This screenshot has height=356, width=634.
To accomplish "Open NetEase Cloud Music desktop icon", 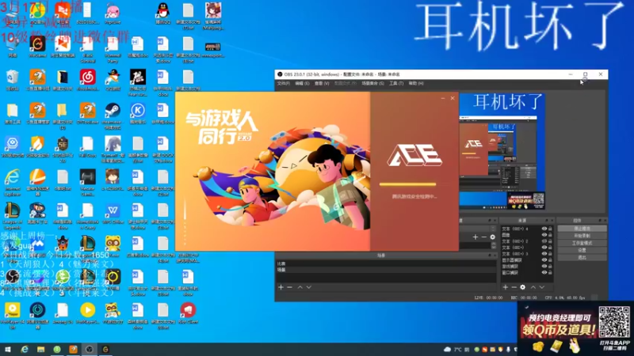I will tap(87, 80).
